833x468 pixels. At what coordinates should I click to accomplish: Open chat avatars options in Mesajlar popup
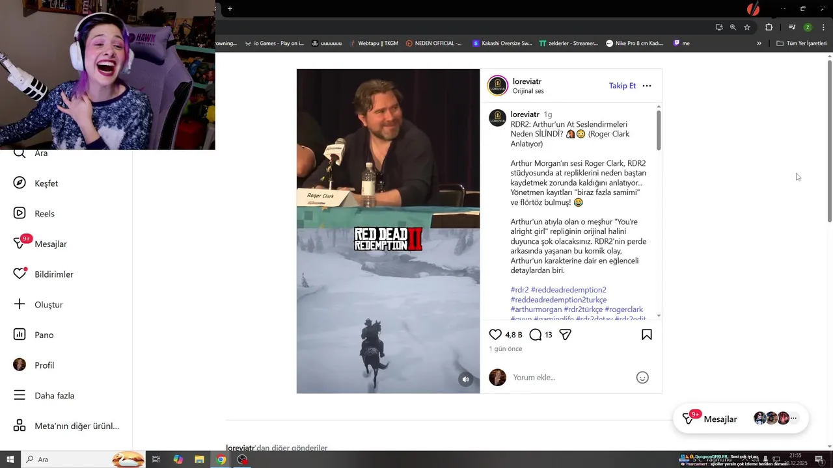click(793, 419)
